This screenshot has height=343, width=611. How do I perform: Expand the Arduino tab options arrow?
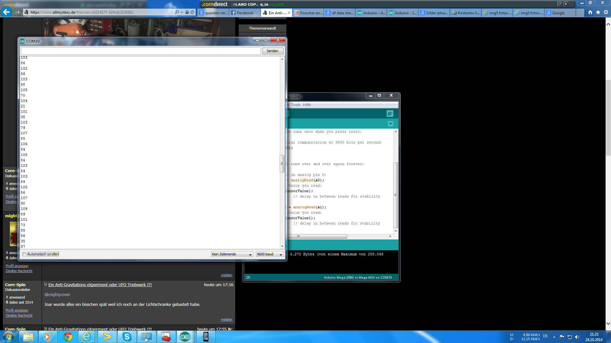(390, 124)
